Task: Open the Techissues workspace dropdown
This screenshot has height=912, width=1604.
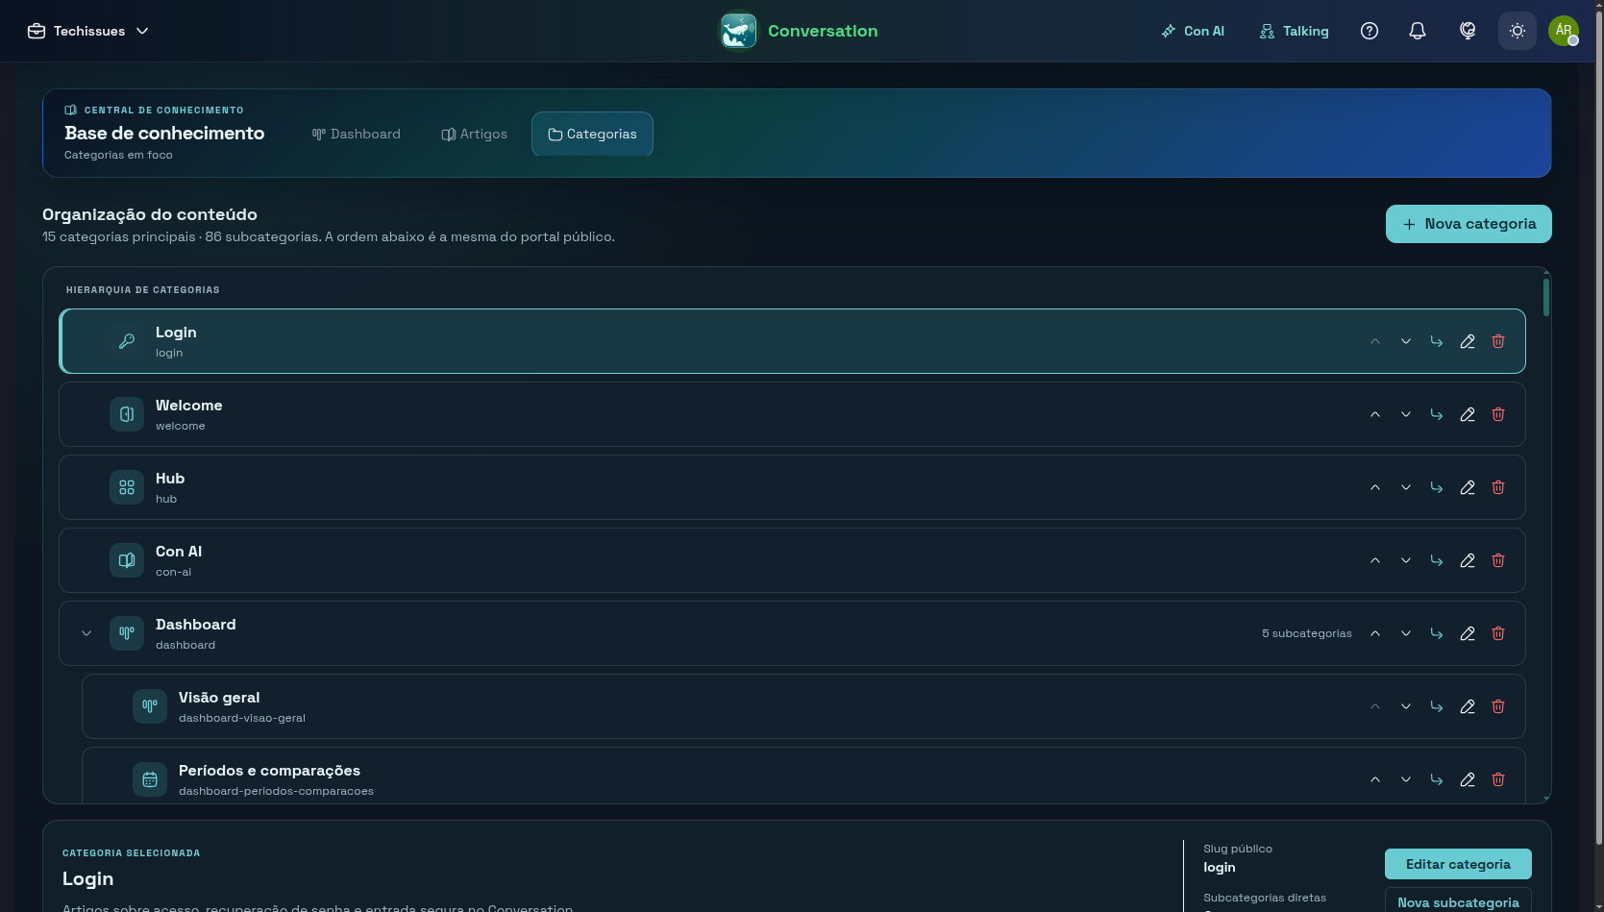Action: pyautogui.click(x=88, y=31)
